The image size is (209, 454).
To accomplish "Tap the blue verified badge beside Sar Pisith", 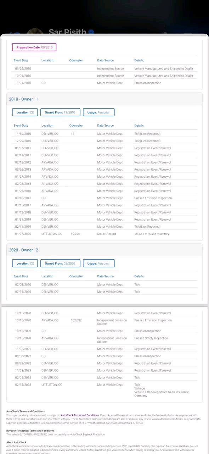I will point(91,32).
